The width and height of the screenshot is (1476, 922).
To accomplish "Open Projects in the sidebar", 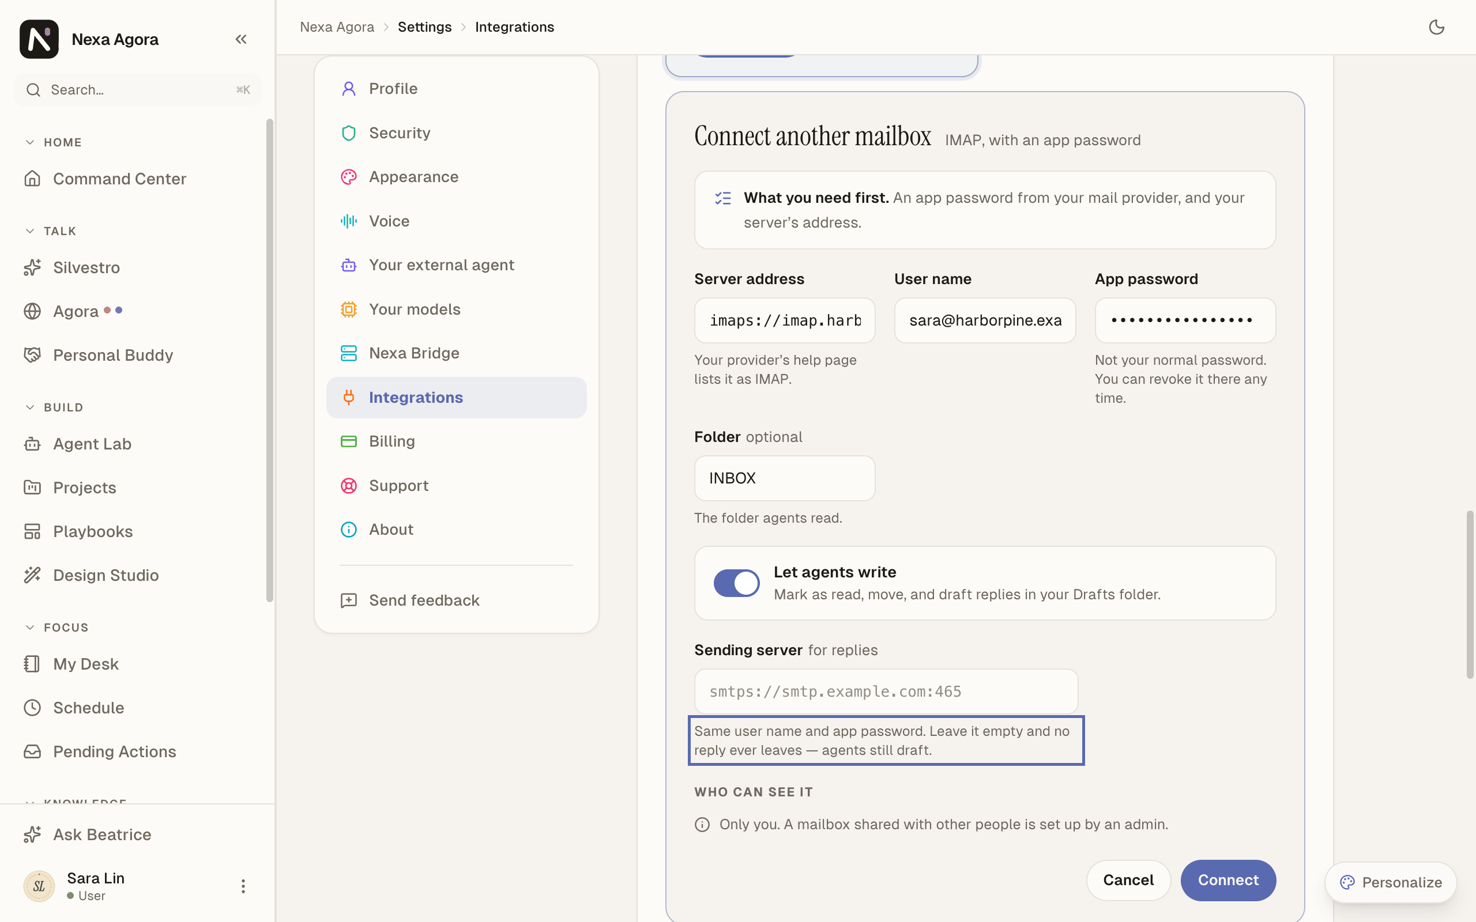I will [x=137, y=488].
